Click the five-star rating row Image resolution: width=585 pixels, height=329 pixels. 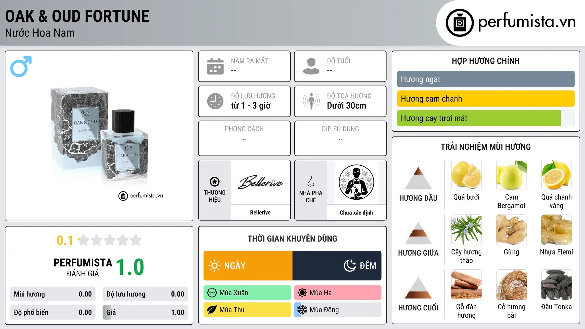click(110, 240)
